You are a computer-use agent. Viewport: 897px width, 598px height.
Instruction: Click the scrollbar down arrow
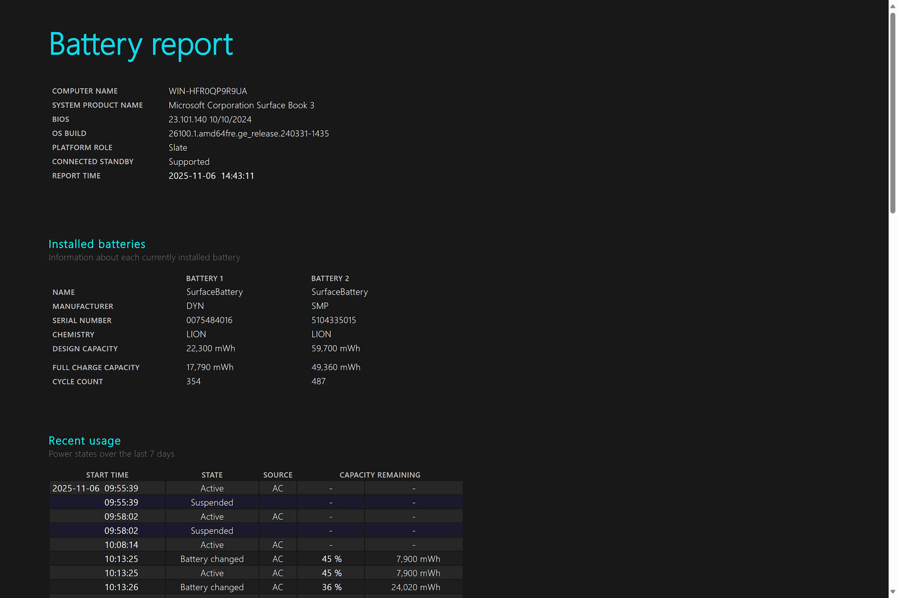893,592
